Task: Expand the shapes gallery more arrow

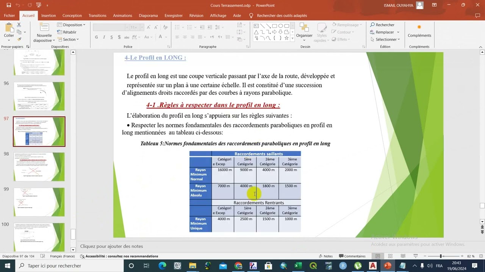Action: pos(293,39)
